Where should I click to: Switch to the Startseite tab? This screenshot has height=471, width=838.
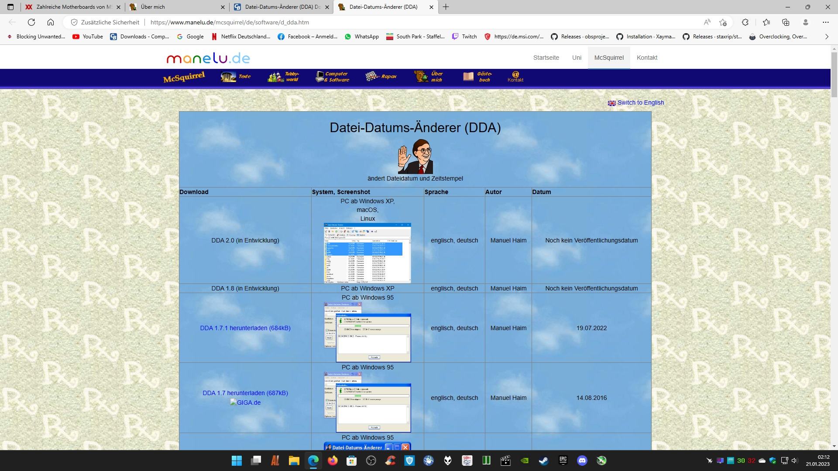(546, 58)
